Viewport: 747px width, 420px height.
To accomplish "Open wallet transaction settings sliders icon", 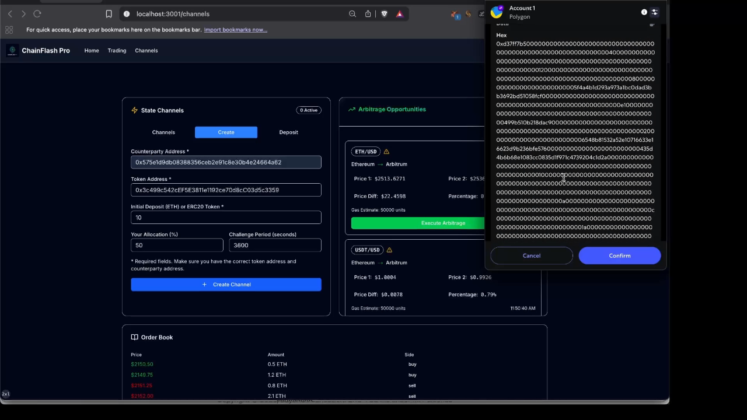I will click(654, 12).
